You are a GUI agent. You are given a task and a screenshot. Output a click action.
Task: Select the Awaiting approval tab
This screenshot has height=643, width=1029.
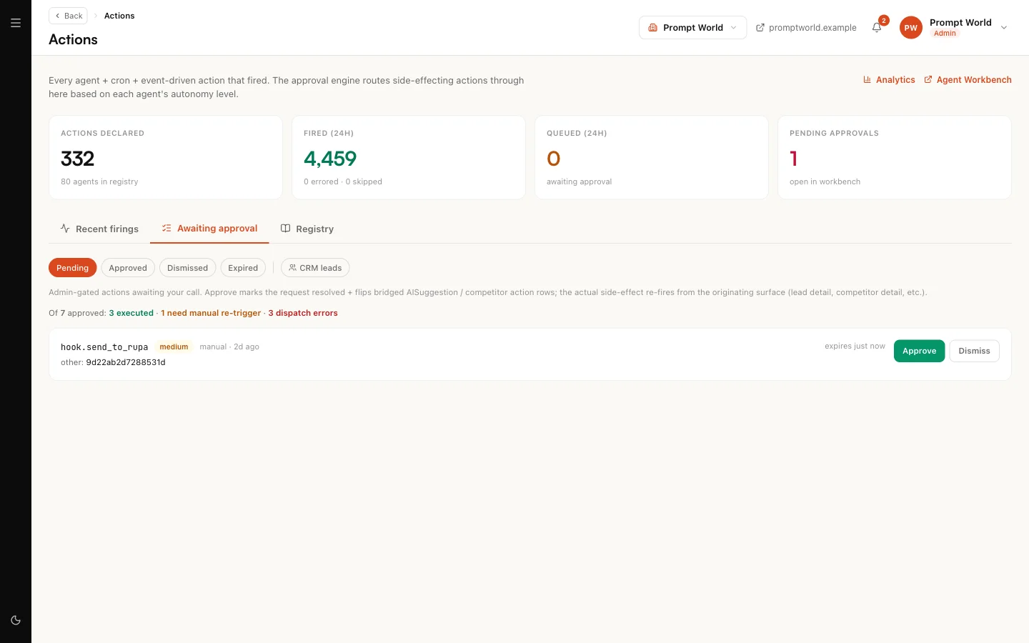pyautogui.click(x=209, y=229)
